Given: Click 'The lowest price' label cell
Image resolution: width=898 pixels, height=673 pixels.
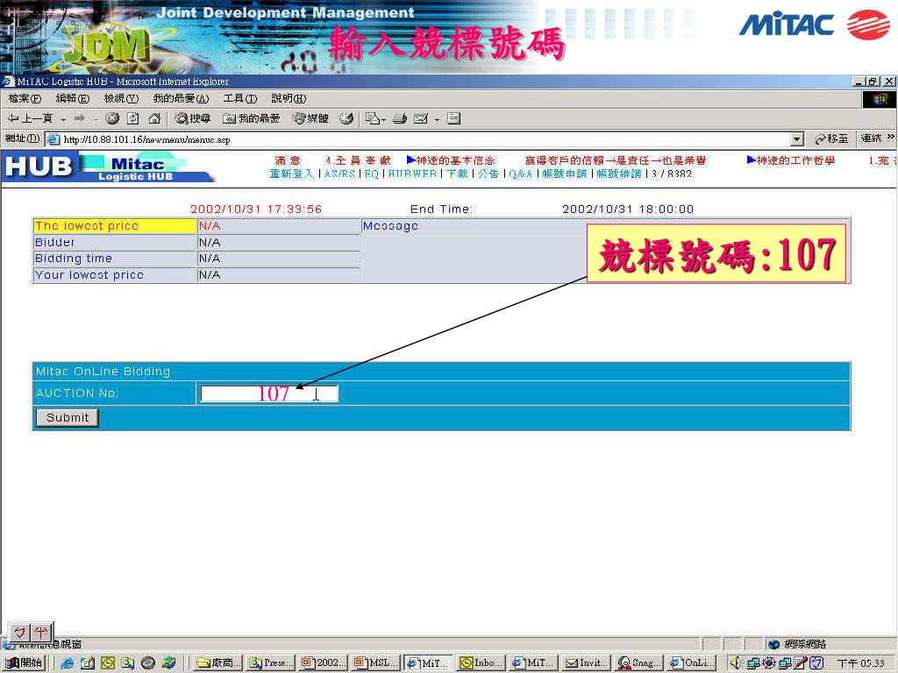Looking at the screenshot, I should (114, 226).
